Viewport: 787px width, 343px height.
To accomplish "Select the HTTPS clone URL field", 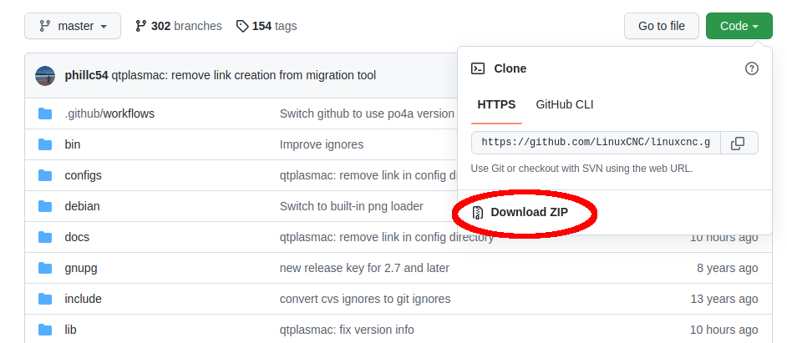I will tap(596, 143).
